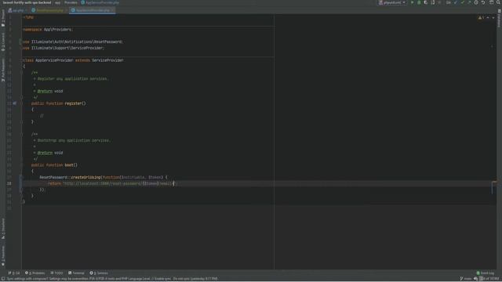
Task: Click the Git update project arrow icon
Action: point(456,2)
